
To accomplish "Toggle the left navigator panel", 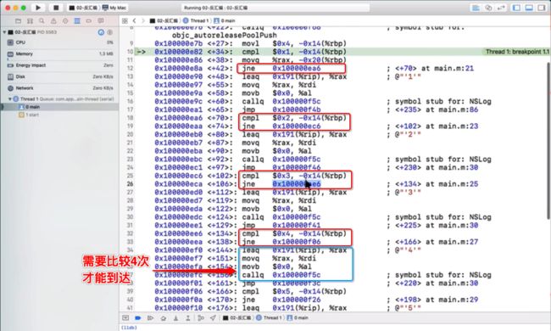I will [x=516, y=8].
